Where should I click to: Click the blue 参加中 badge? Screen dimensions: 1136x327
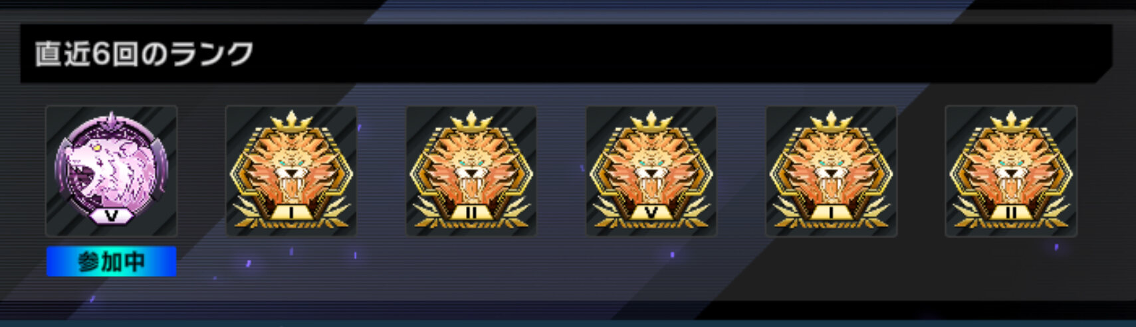coord(111,261)
